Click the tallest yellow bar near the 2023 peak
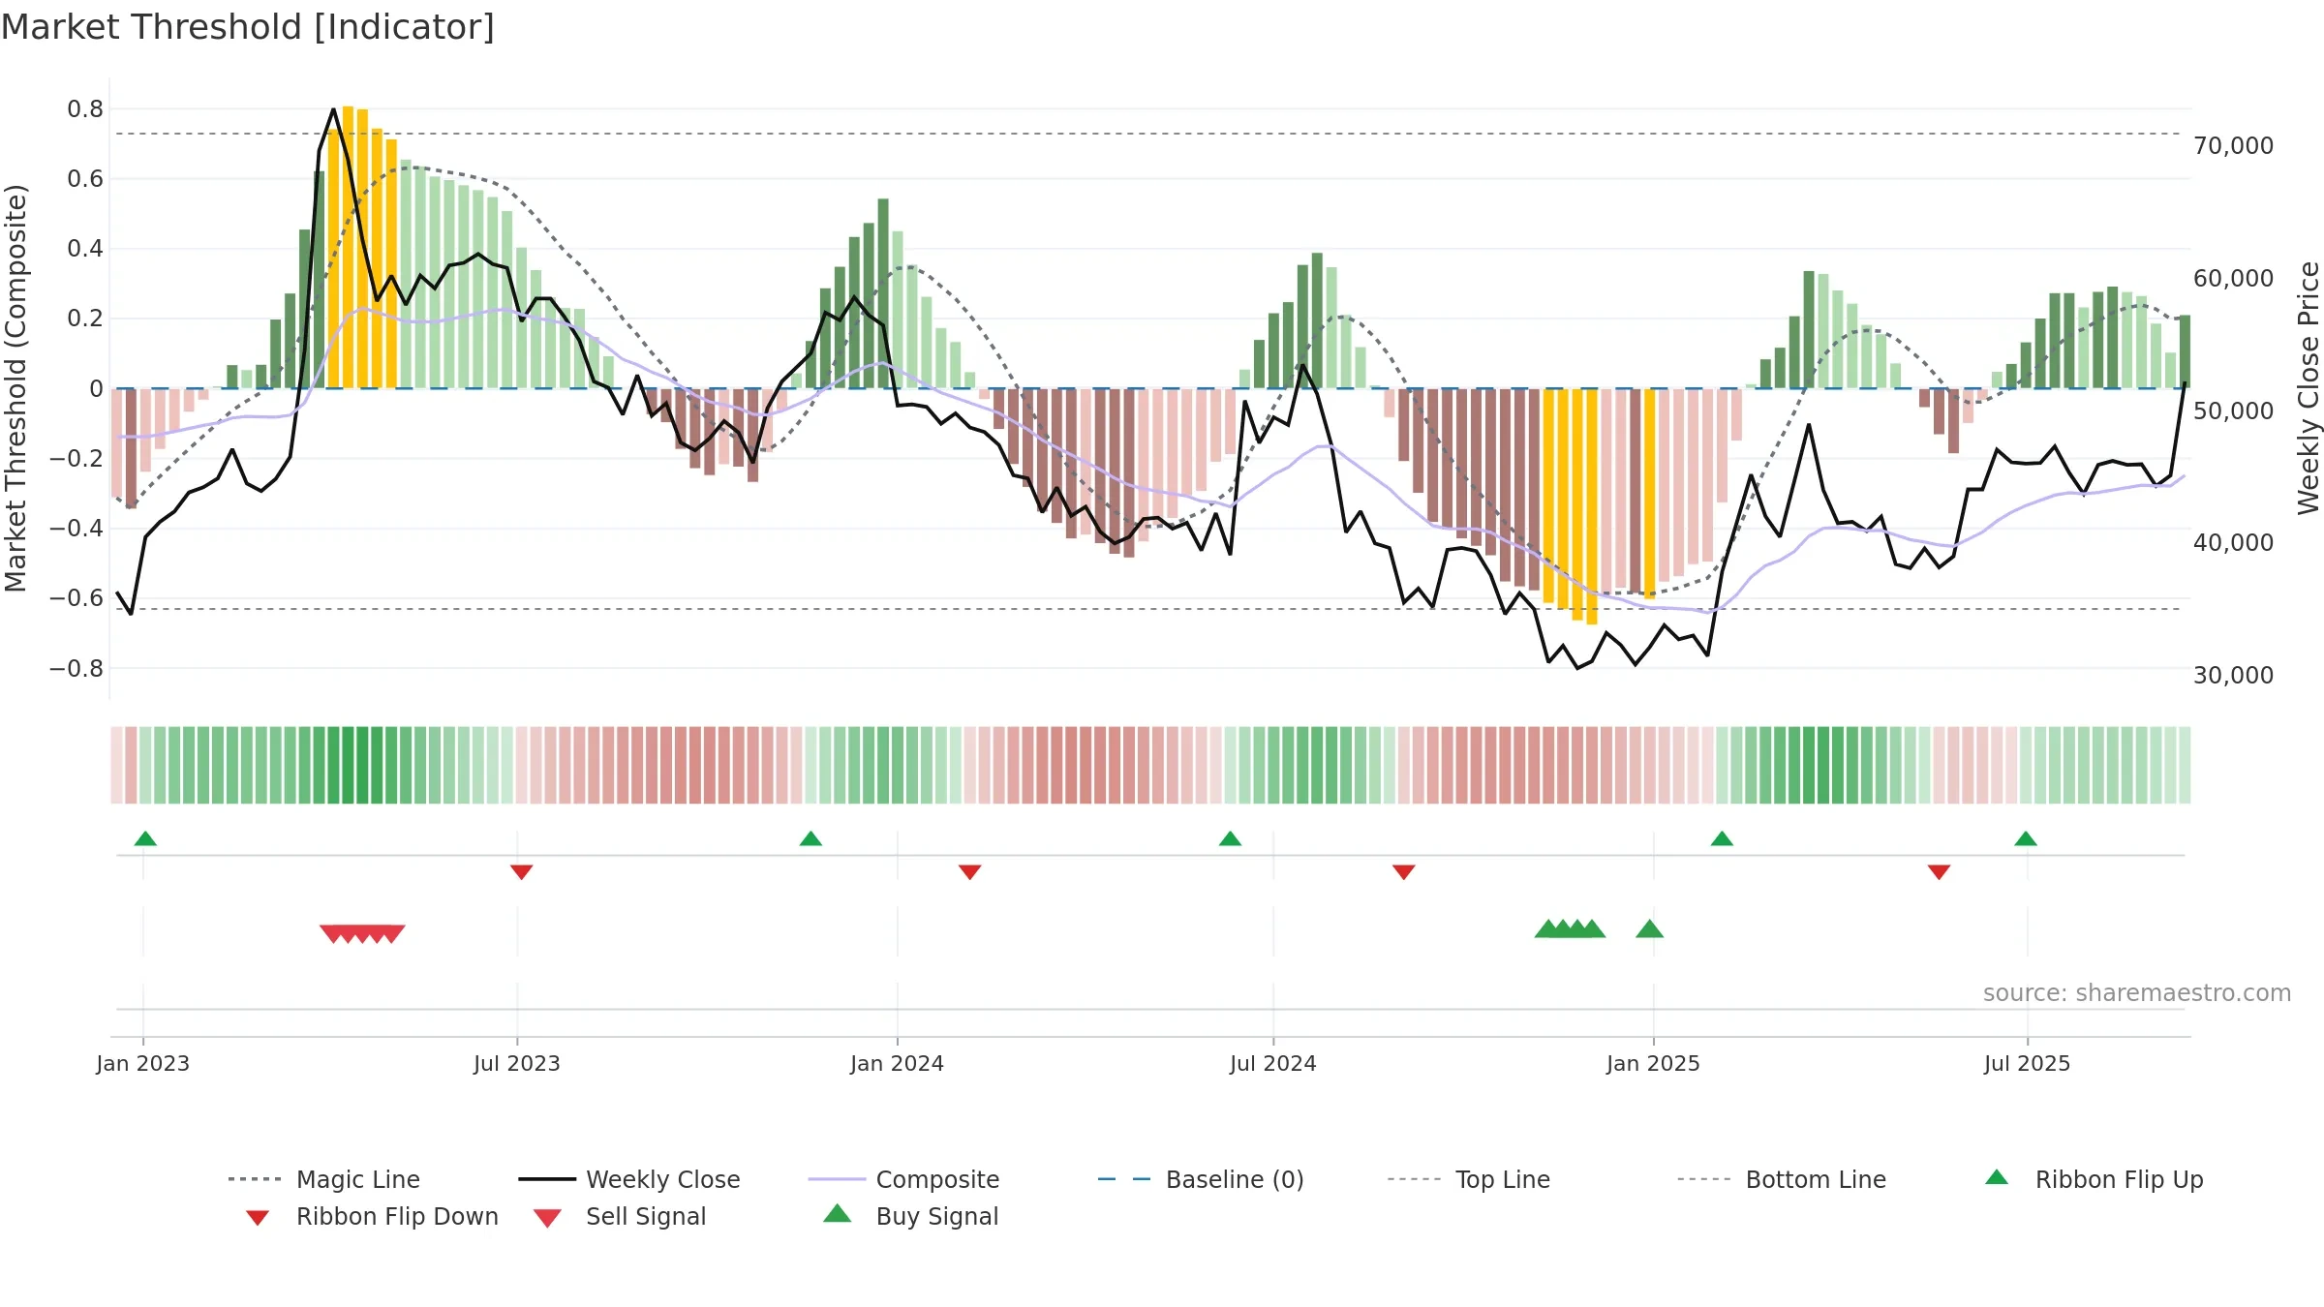The image size is (2324, 1307). click(349, 247)
